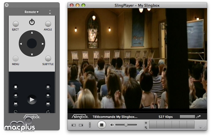Image resolution: width=211 pixels, height=136 pixels.
Task: Click the volume slider knob
Action: [126, 125]
